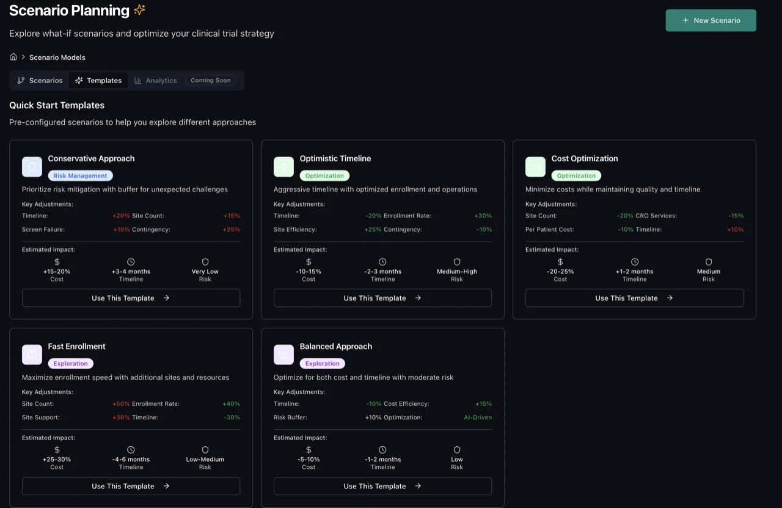The image size is (782, 508).
Task: Click the home icon in the breadcrumb
Action: (13, 56)
